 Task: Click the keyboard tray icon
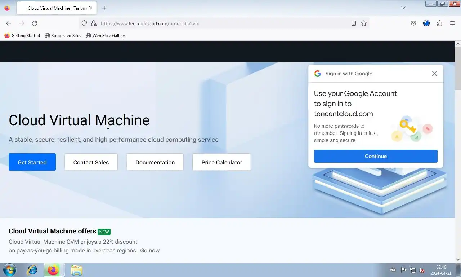coord(393,270)
